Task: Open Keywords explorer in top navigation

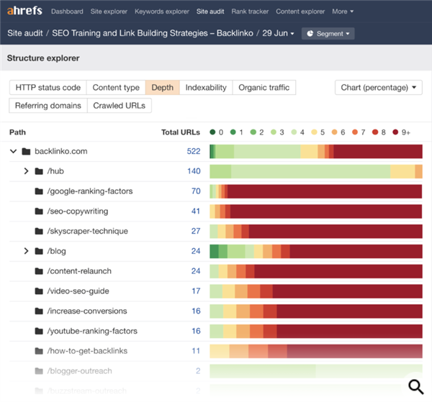Action: click(x=163, y=12)
